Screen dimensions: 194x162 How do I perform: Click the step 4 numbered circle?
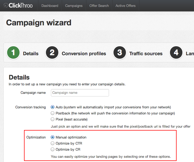176,53
